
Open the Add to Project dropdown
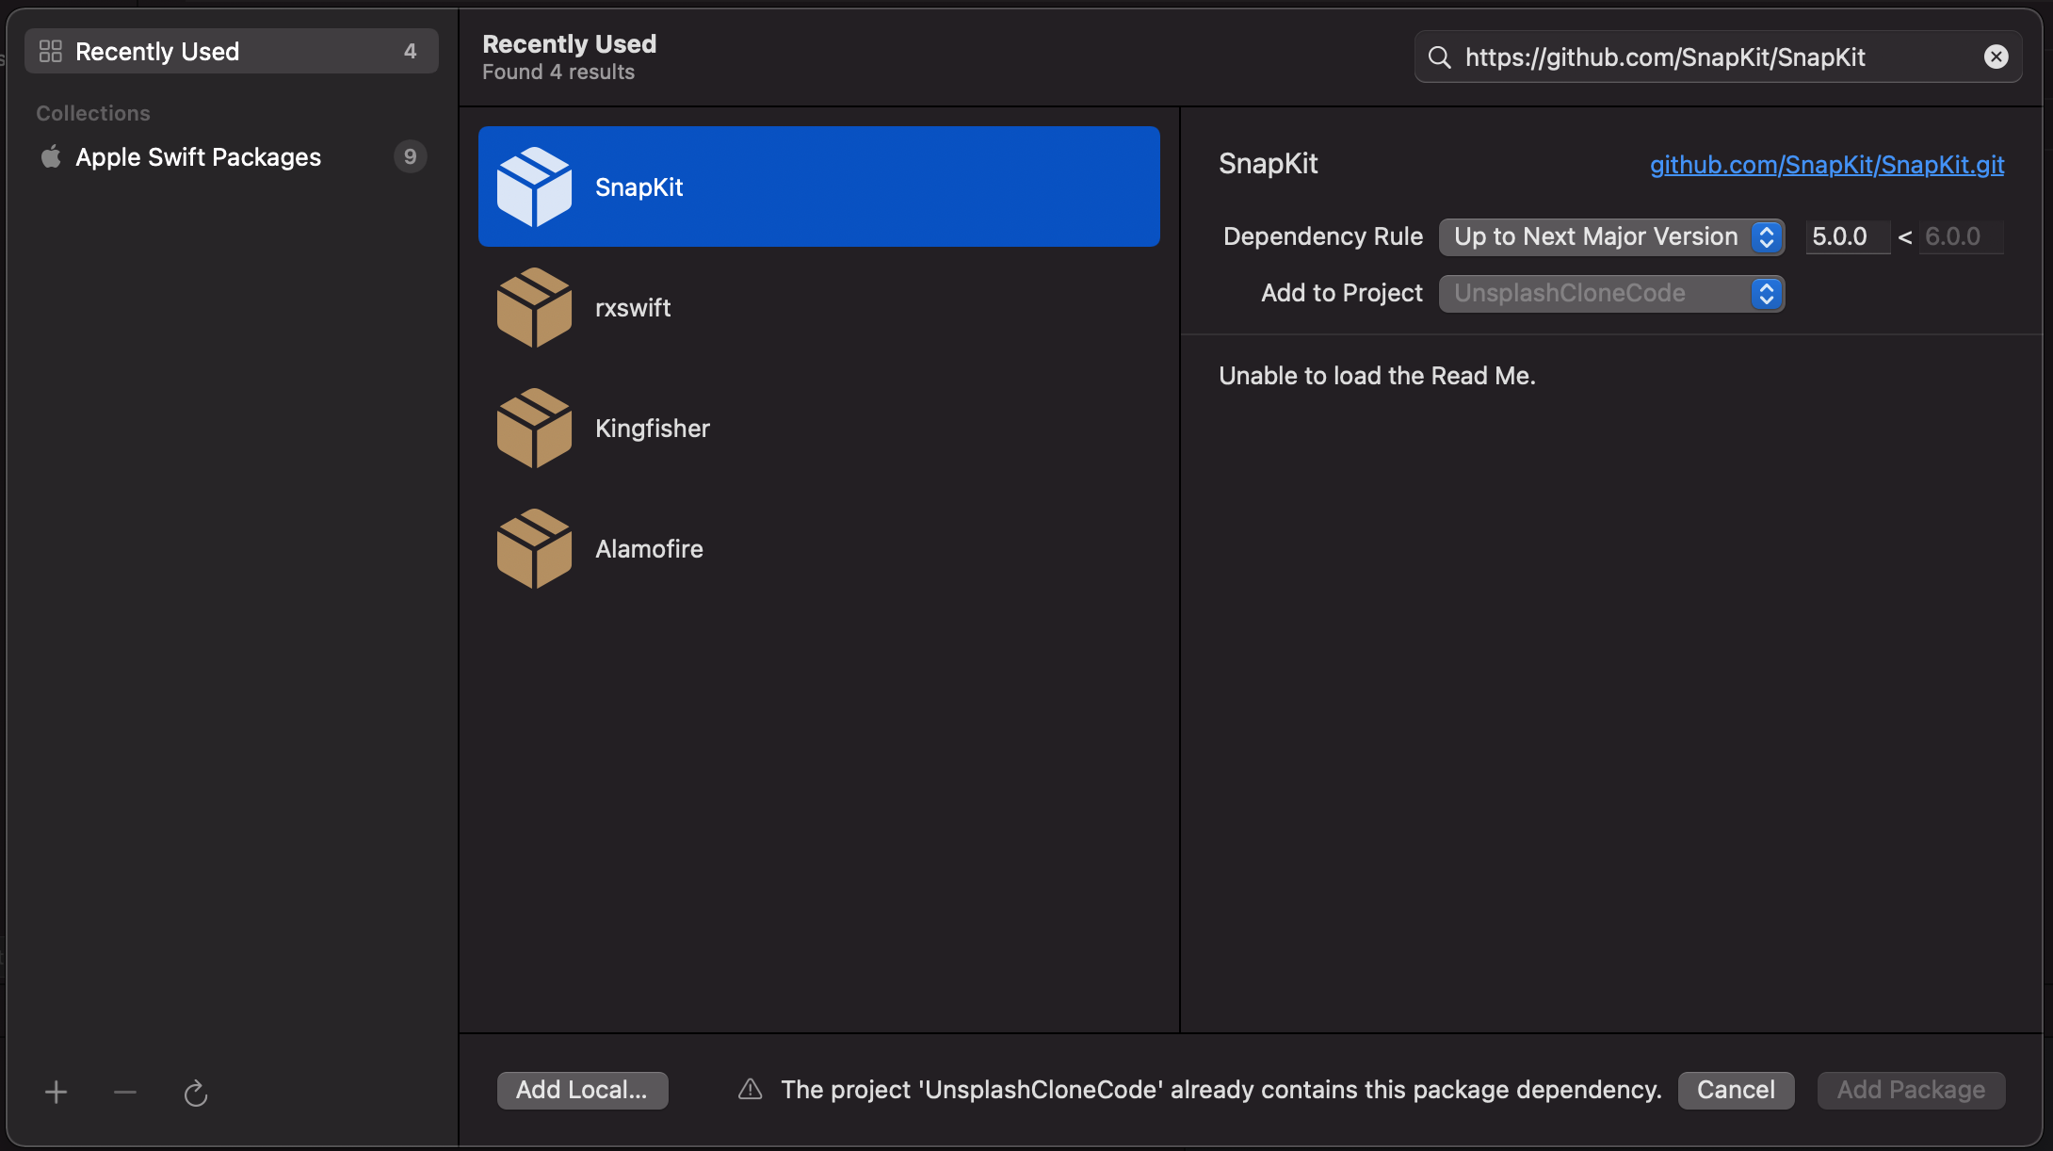[1611, 293]
